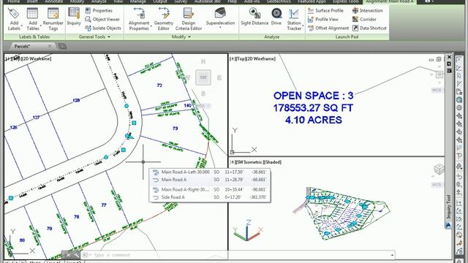The image size is (468, 263).
Task: Click the ViewCube South compass letter
Action: [x=203, y=94]
